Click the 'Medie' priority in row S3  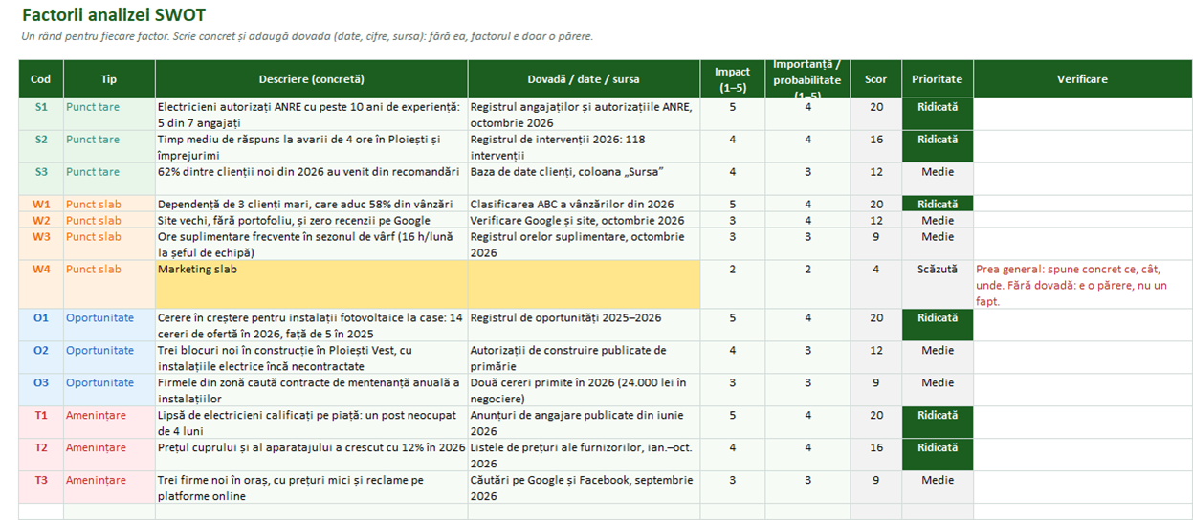click(x=938, y=180)
